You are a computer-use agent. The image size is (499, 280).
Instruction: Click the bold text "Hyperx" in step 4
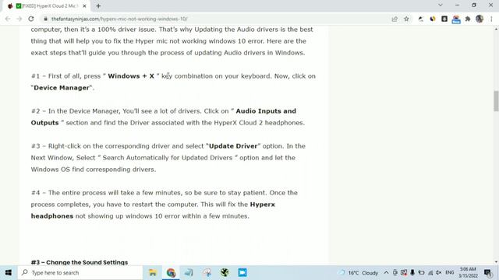(x=262, y=205)
